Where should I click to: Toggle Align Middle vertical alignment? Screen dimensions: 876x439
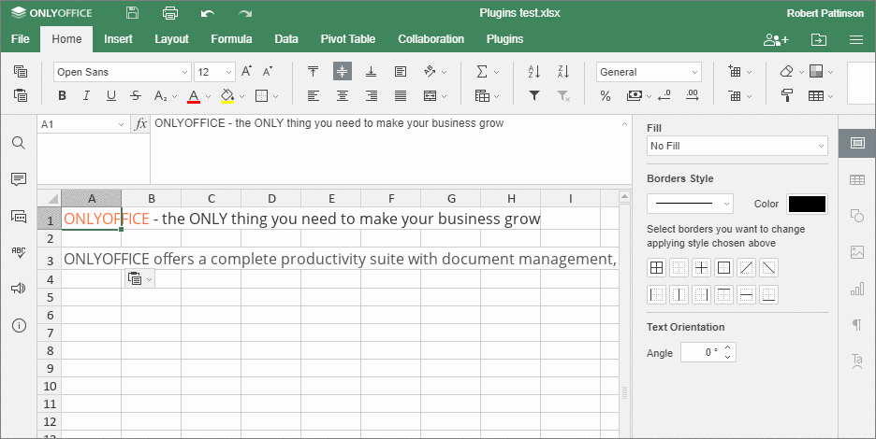tap(343, 72)
